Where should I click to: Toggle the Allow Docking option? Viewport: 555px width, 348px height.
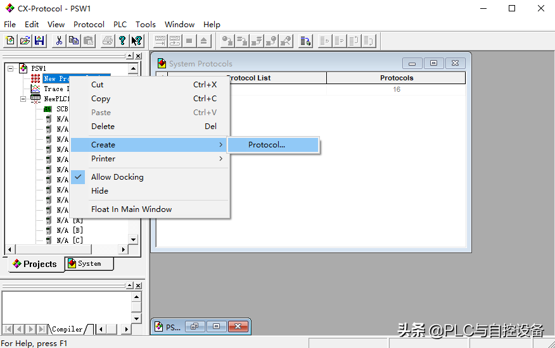coord(117,177)
